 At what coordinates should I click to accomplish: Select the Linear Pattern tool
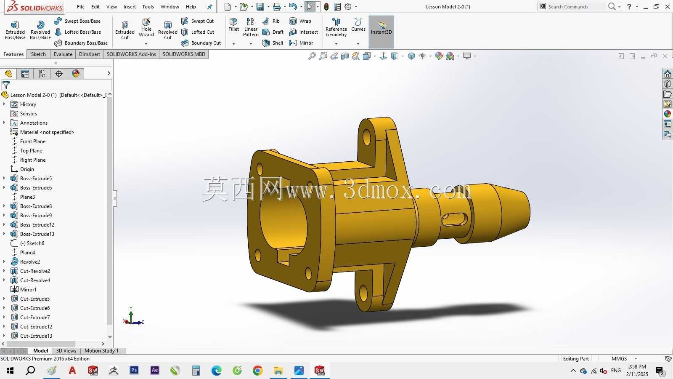(x=251, y=27)
